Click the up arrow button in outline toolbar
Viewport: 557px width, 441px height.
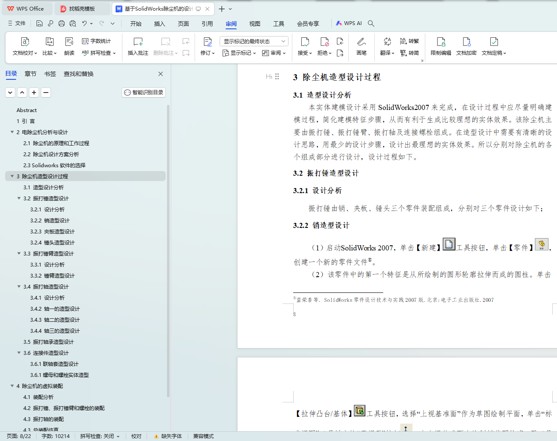(22, 93)
